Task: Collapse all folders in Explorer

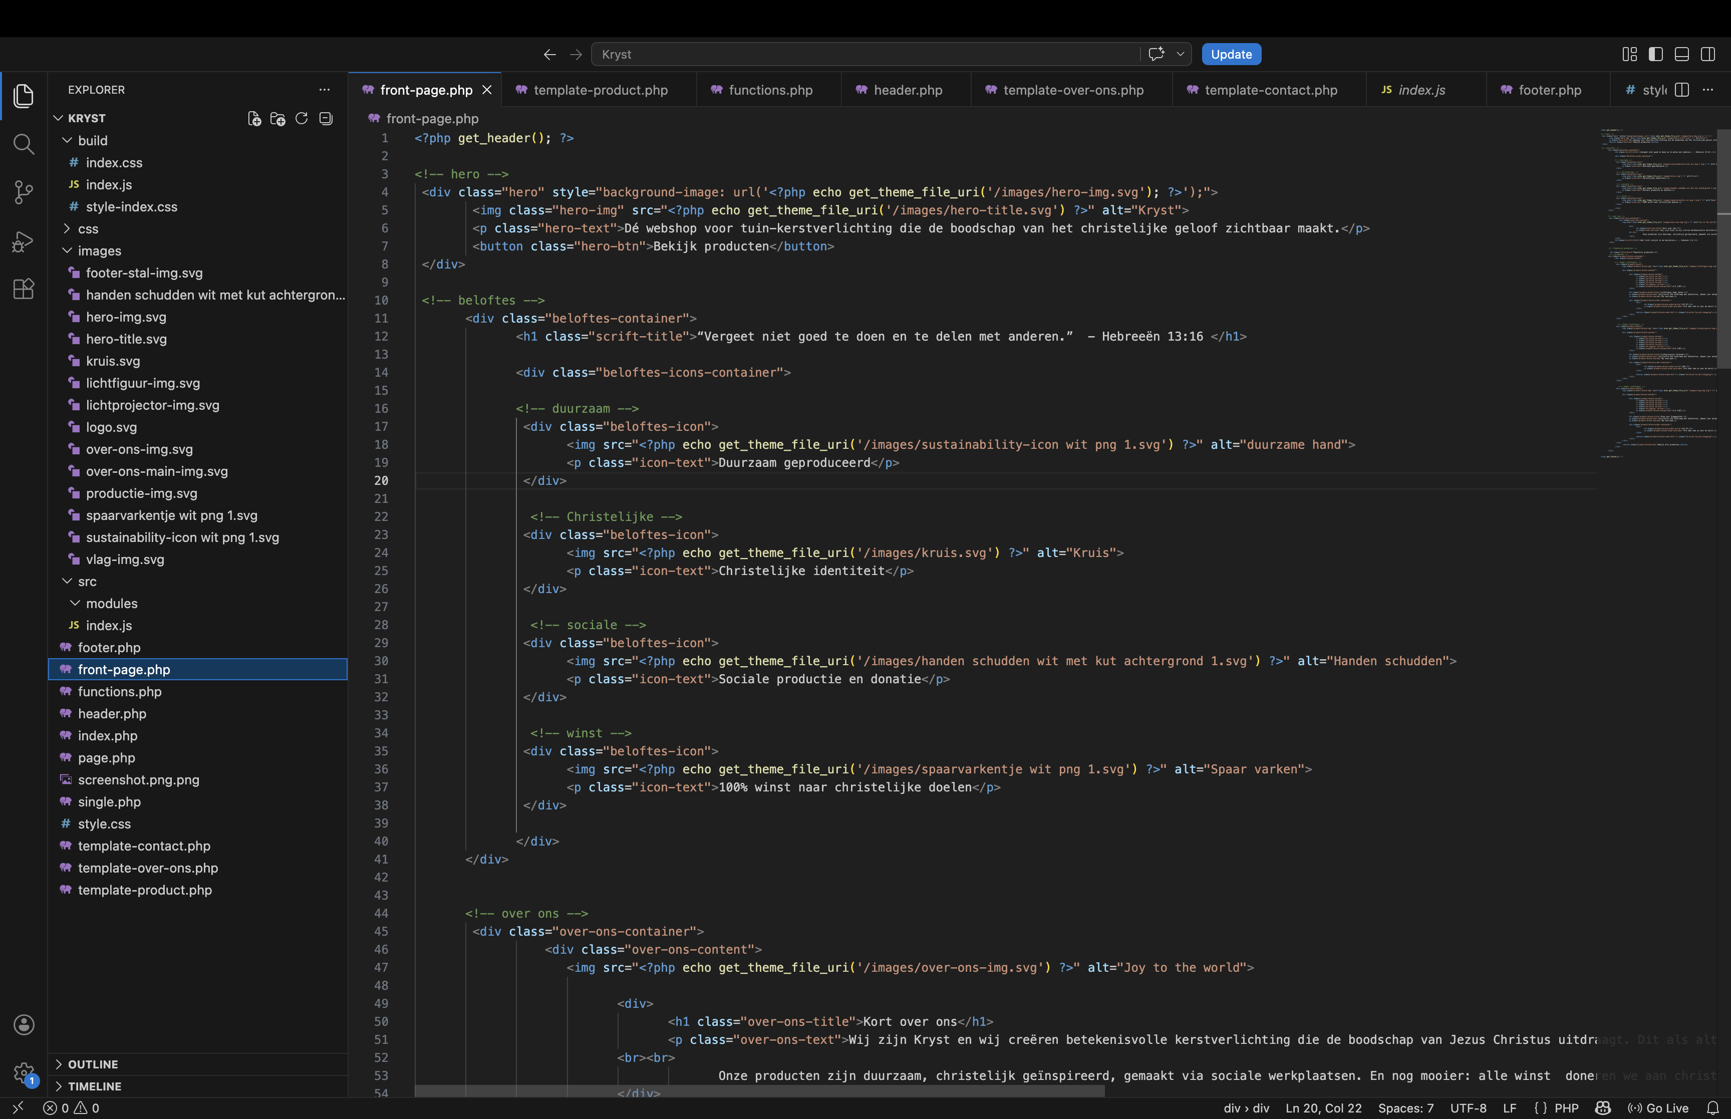Action: click(326, 118)
